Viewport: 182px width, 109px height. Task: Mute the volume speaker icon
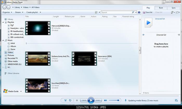click(105, 100)
